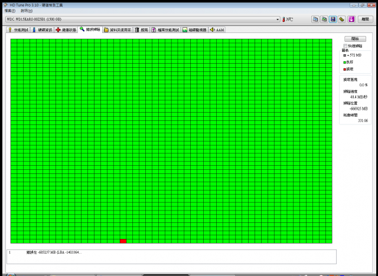Select the 錯誤掃瞄 error scan tab
Image resolution: width=378 pixels, height=276 pixels.
[90, 29]
